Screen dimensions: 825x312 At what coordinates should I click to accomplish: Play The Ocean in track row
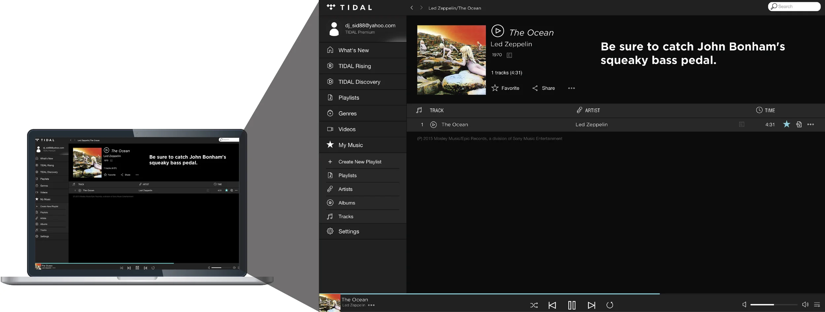(x=433, y=125)
